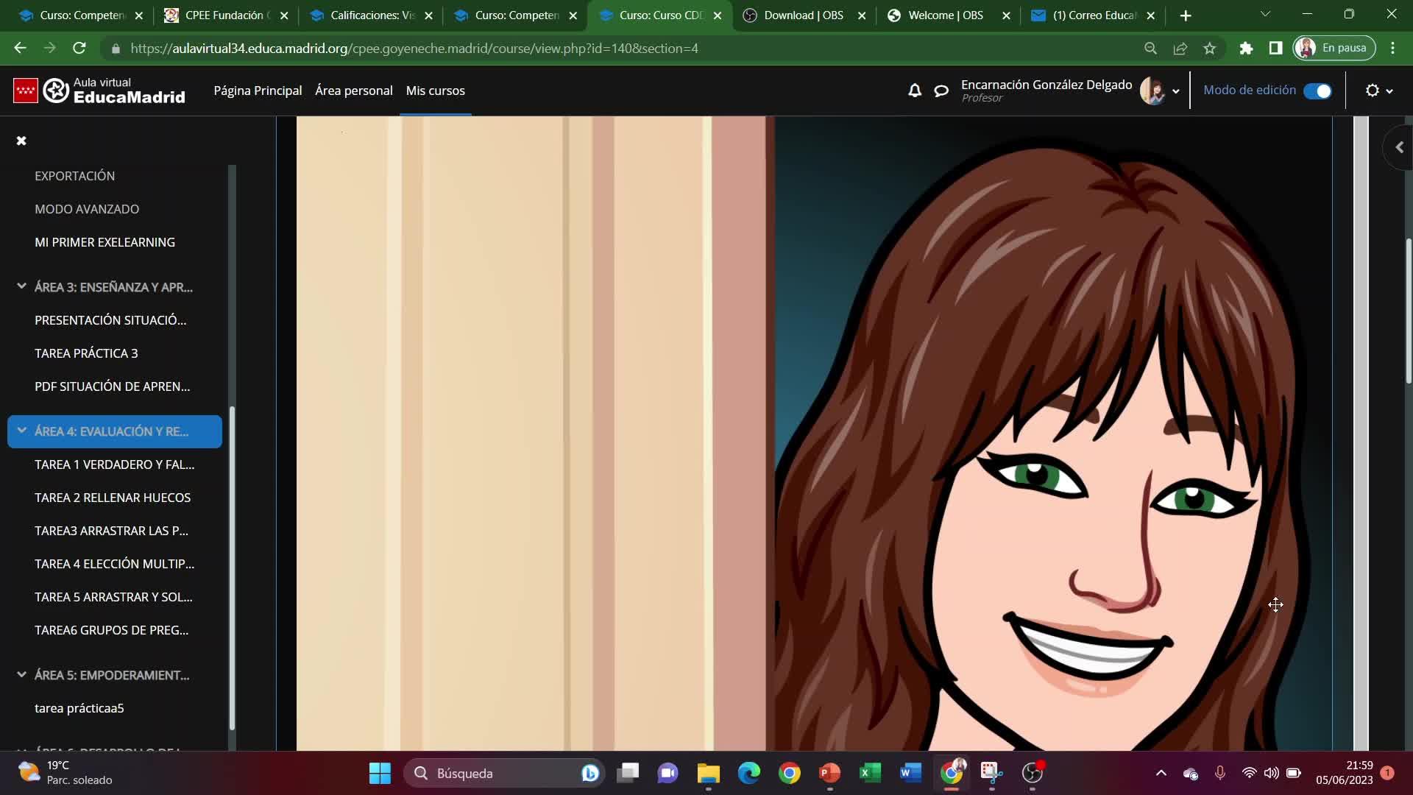Open TAREA 2 RELLENAR HUECOS

(x=113, y=498)
